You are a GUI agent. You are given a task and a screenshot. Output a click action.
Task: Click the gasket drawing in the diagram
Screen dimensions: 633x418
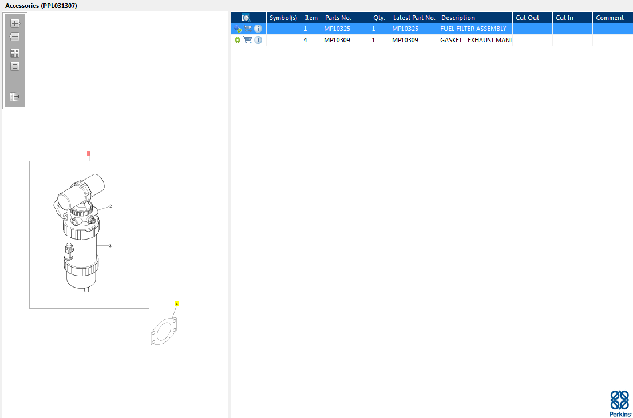[164, 331]
